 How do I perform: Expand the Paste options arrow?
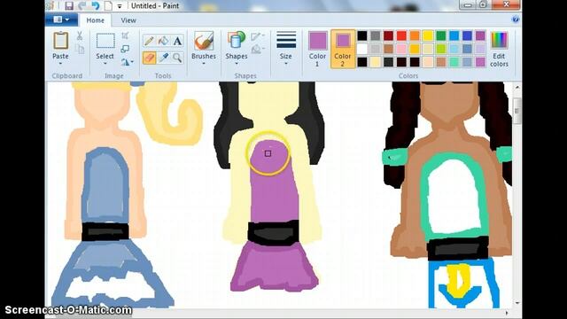[x=60, y=64]
